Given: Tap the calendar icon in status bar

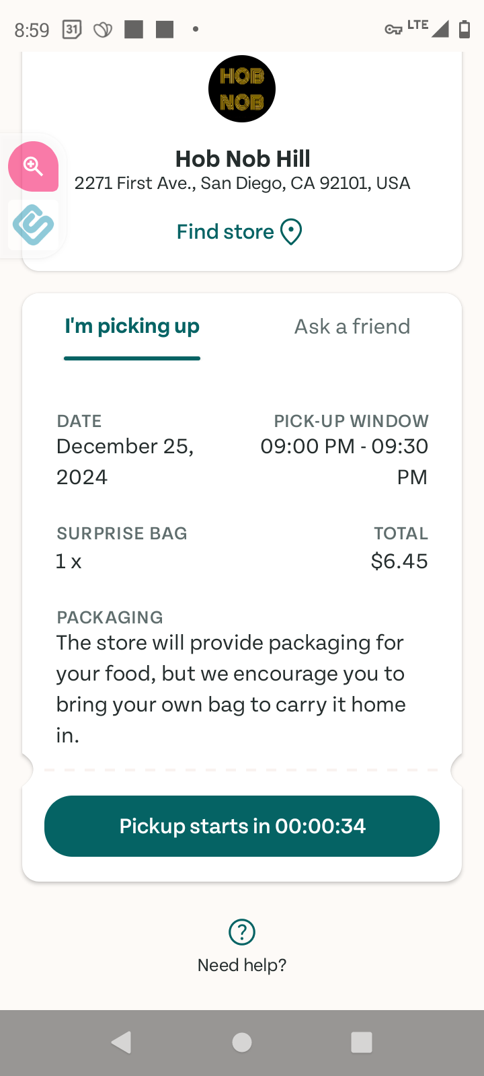Looking at the screenshot, I should (72, 30).
